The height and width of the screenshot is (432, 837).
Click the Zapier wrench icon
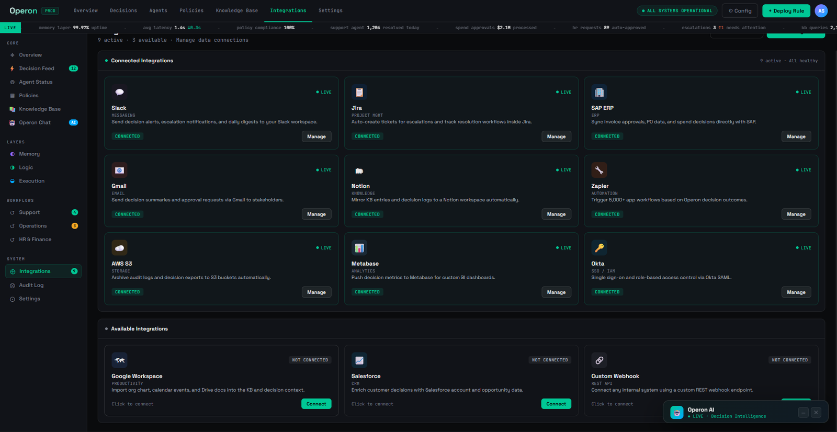[599, 170]
